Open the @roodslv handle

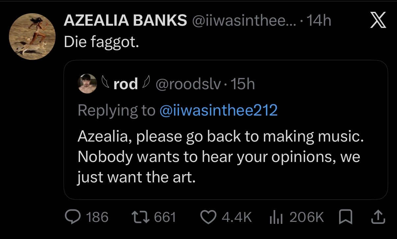pyautogui.click(x=188, y=85)
